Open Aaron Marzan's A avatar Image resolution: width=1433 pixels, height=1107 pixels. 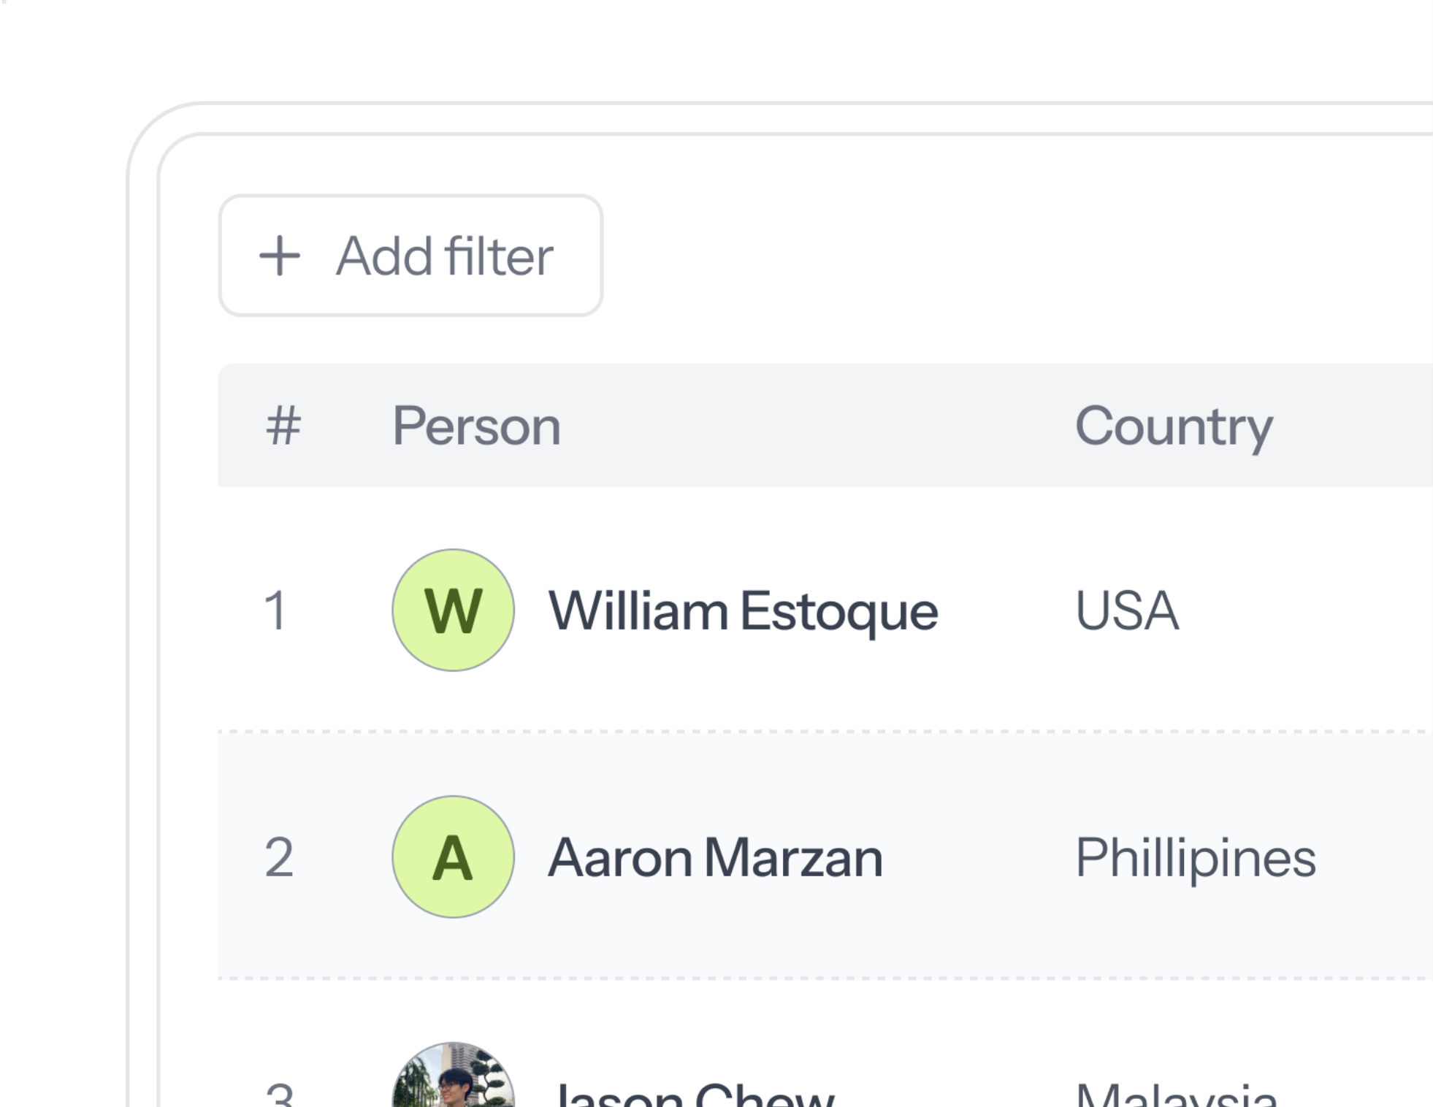click(x=454, y=857)
